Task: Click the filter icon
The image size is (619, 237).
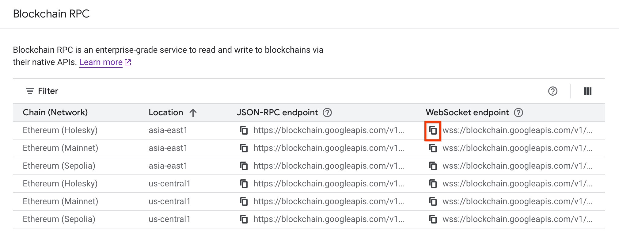Action: [29, 91]
